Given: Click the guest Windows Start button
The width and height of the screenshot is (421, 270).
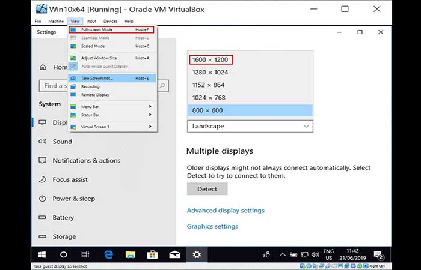Looking at the screenshot, I should (42, 254).
